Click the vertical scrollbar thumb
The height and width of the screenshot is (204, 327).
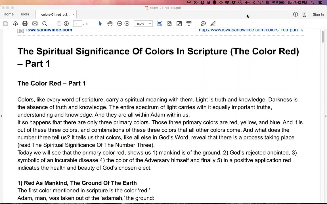point(323,37)
